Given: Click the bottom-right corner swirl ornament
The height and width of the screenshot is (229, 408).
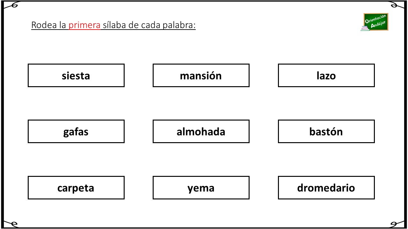Looking at the screenshot, I should tap(397, 224).
